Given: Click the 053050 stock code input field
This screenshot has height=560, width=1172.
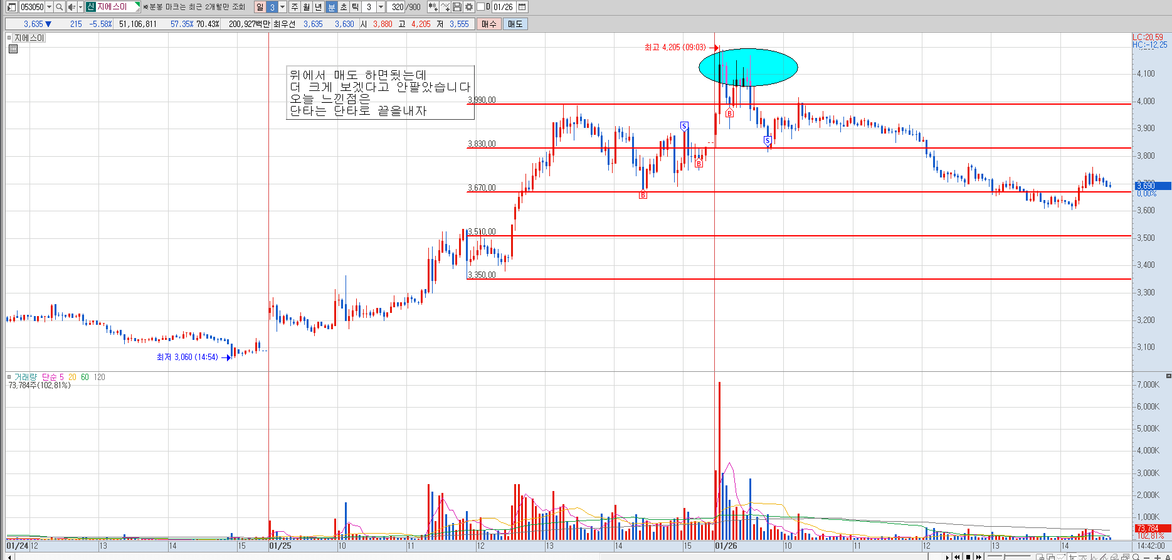Looking at the screenshot, I should pyautogui.click(x=32, y=7).
